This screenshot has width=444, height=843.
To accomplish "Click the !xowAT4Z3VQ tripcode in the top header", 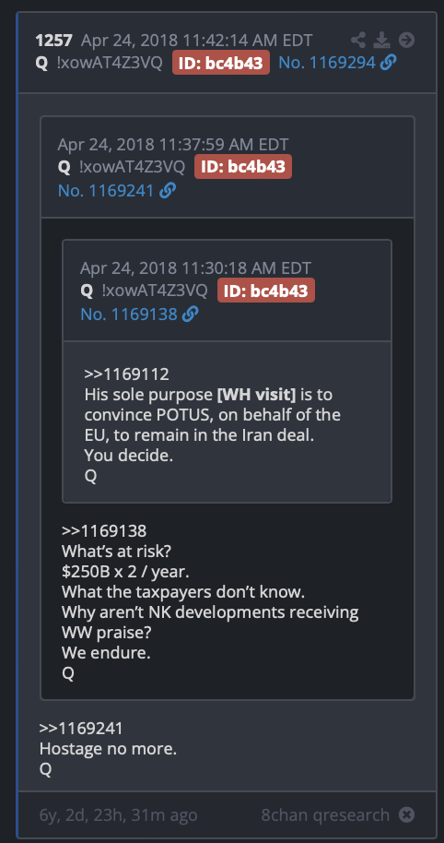I will pos(109,63).
